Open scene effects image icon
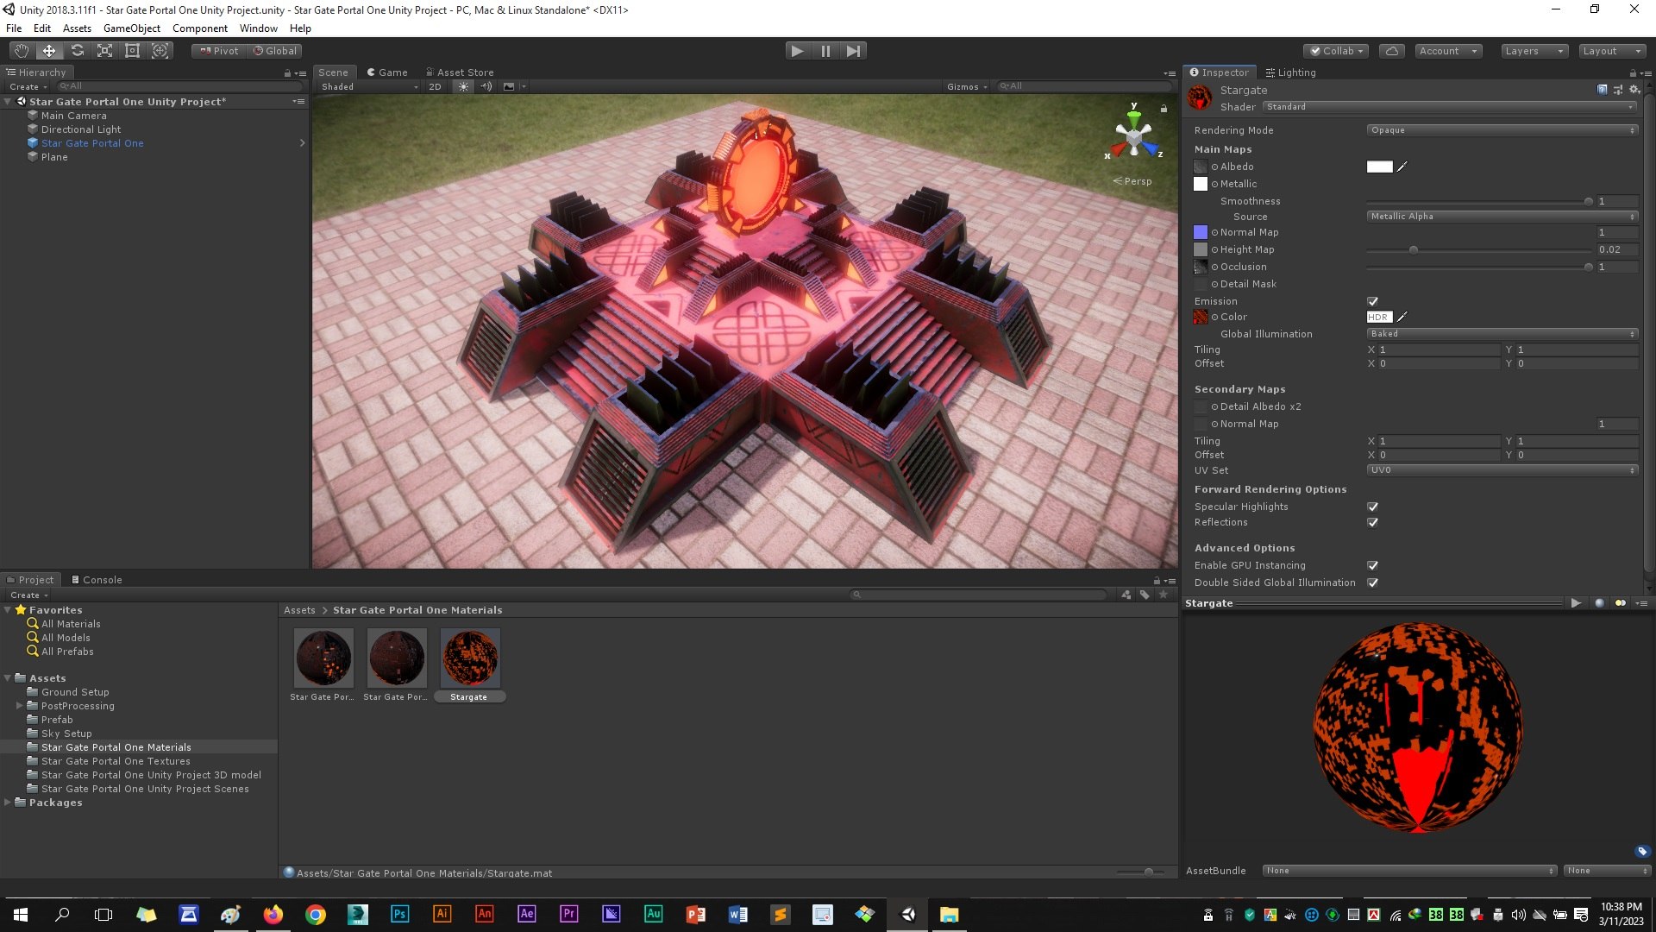The height and width of the screenshot is (932, 1656). 509,86
